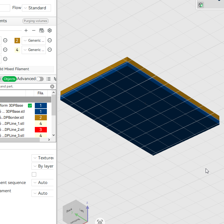Enable the empty checkbox under By layer
The width and height of the screenshot is (224, 224).
(34, 174)
